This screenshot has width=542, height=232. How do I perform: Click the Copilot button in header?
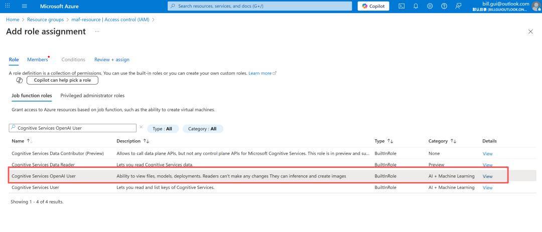(373, 6)
